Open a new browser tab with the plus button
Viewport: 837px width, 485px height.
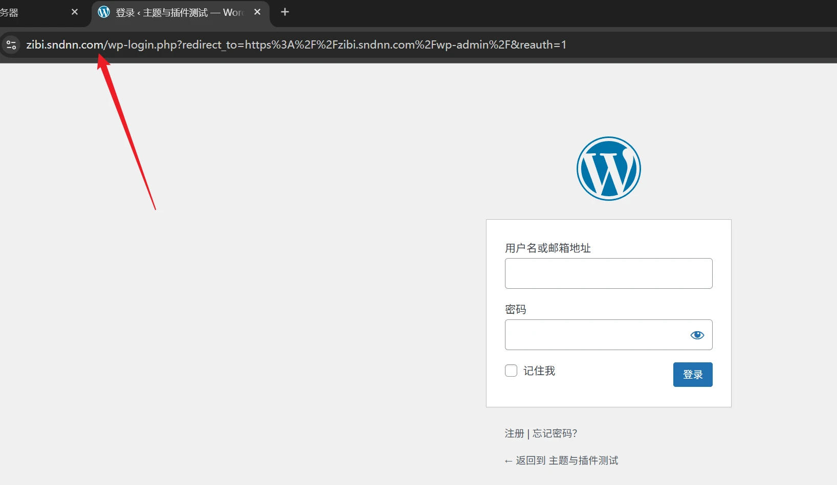point(285,12)
